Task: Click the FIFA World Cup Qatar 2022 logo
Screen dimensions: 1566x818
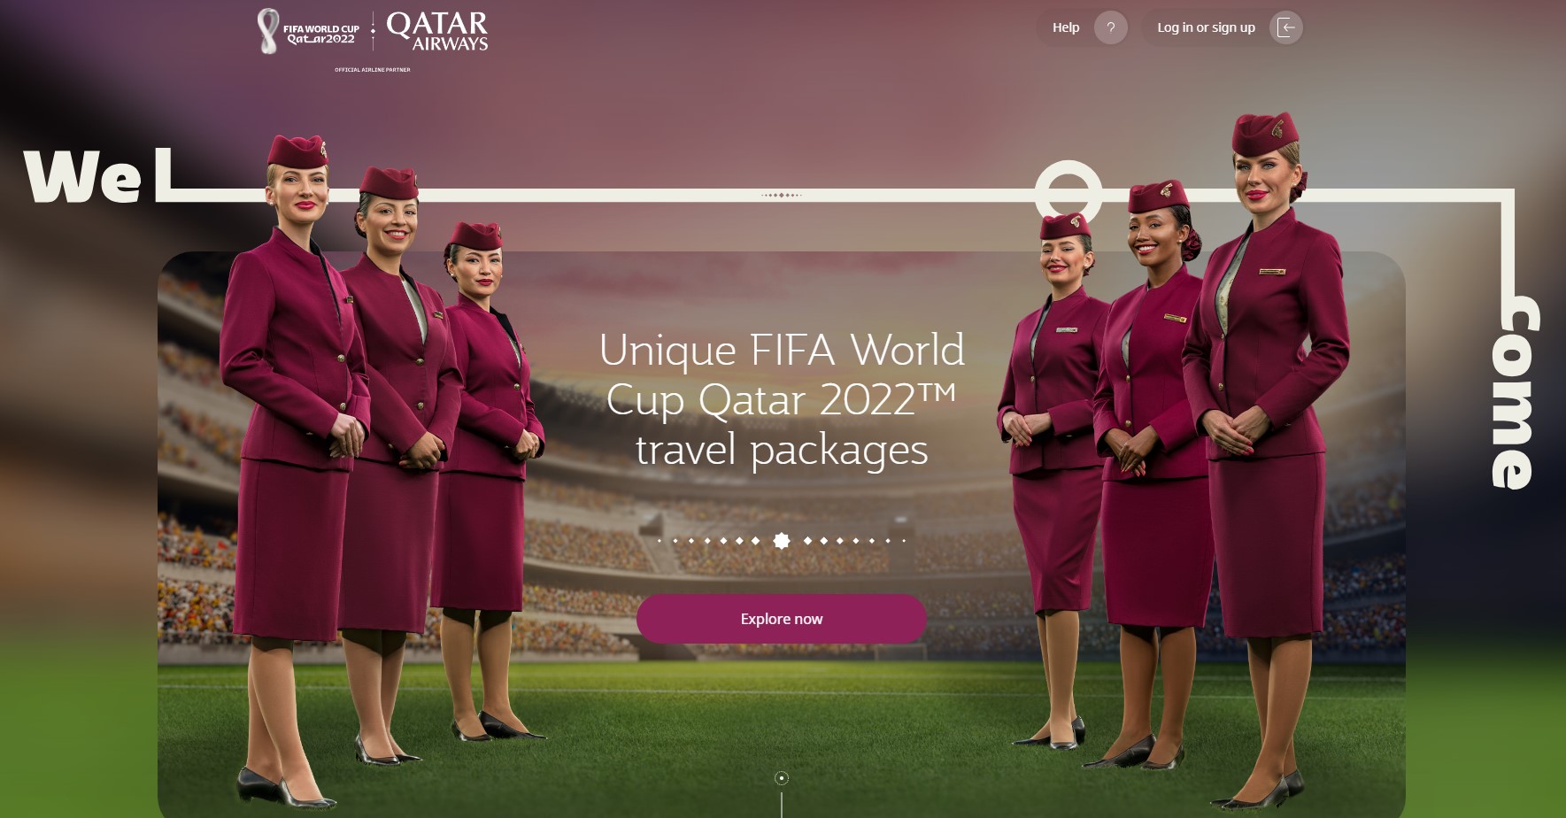Action: click(308, 32)
